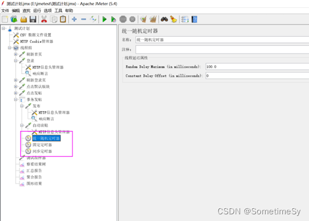Open the 选项 menu
The image size is (309, 221).
[48, 11]
